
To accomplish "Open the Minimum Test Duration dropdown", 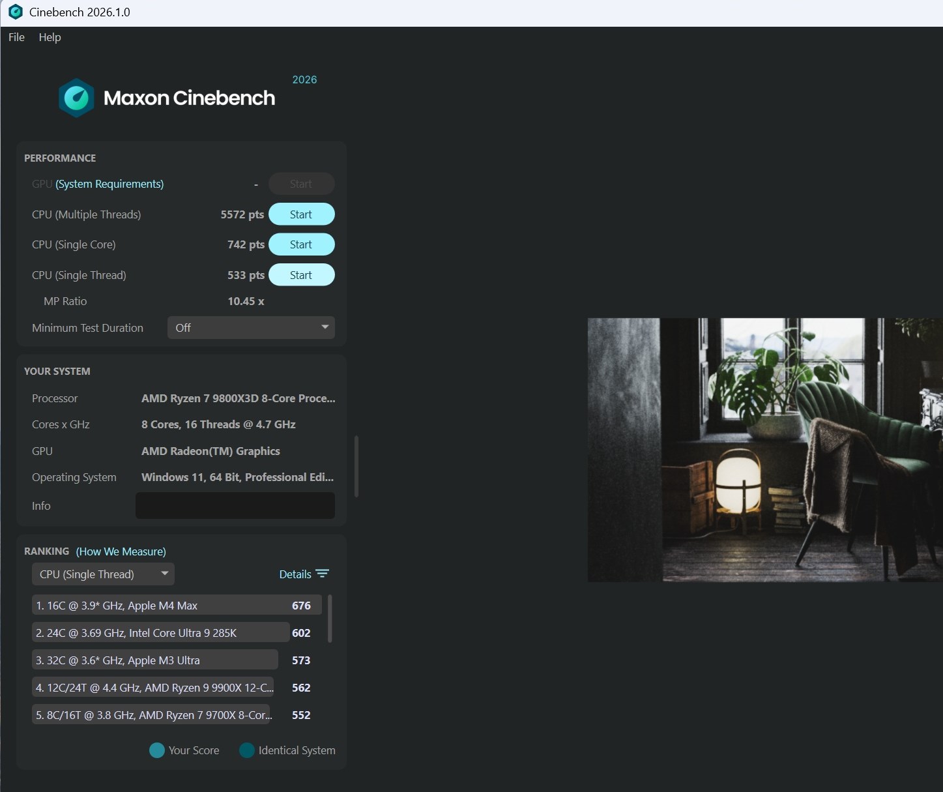I will tap(251, 327).
